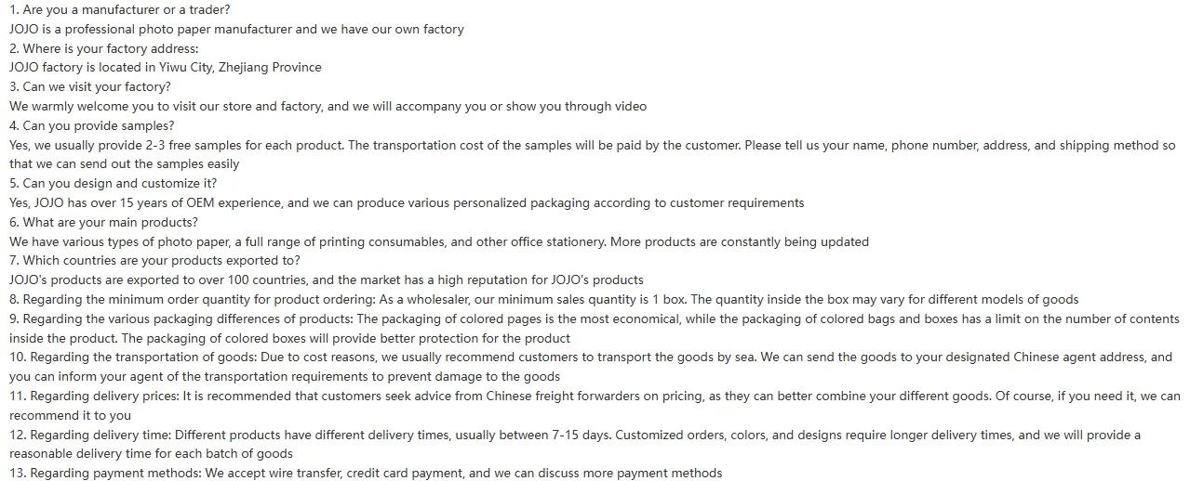Click question 1 about manufacturer or trader

(120, 9)
